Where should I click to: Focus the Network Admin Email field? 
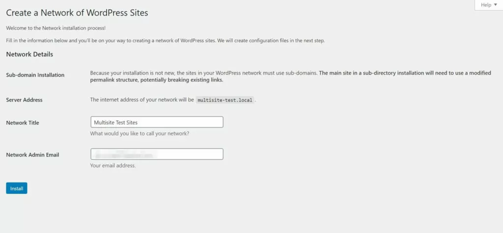click(157, 154)
